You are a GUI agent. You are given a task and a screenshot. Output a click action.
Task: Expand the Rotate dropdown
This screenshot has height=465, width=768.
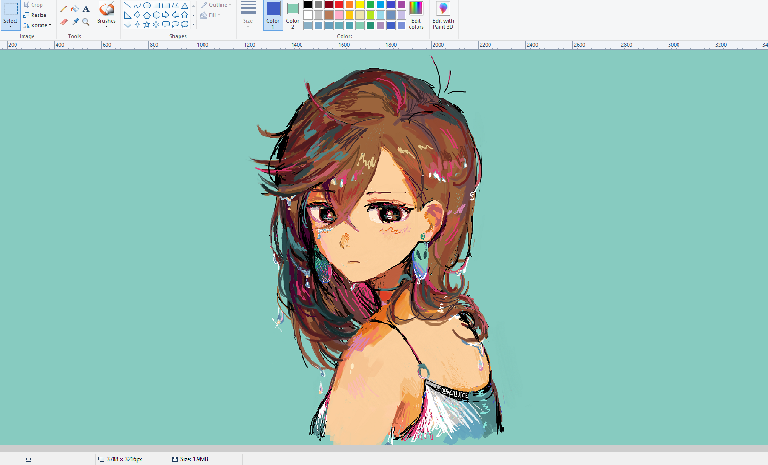coord(50,25)
